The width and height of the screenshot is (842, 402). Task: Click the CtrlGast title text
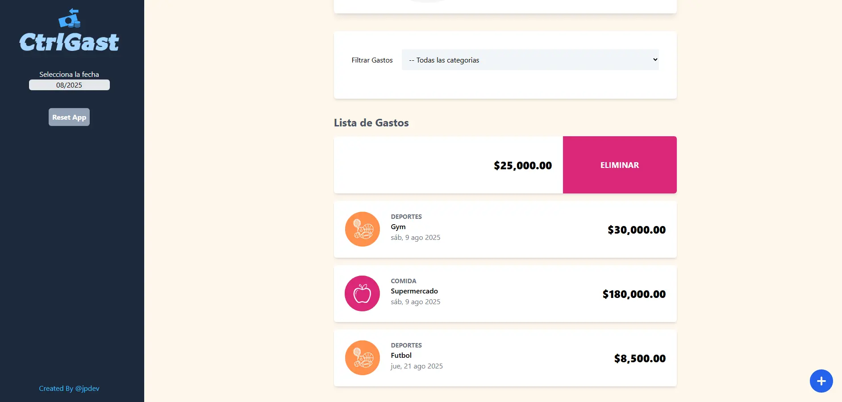point(69,42)
